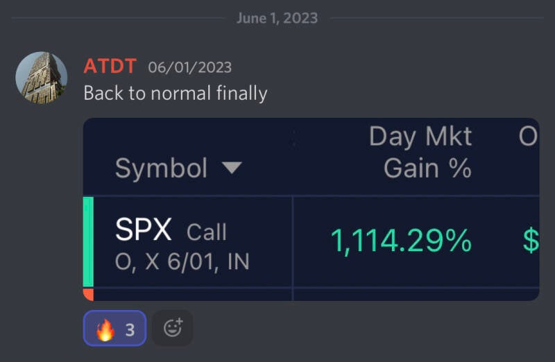Click the orange indicator below the green bar

pos(88,295)
